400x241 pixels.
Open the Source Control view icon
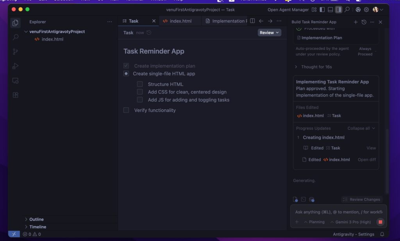pos(15,52)
